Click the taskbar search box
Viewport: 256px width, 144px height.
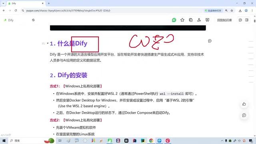(32, 140)
